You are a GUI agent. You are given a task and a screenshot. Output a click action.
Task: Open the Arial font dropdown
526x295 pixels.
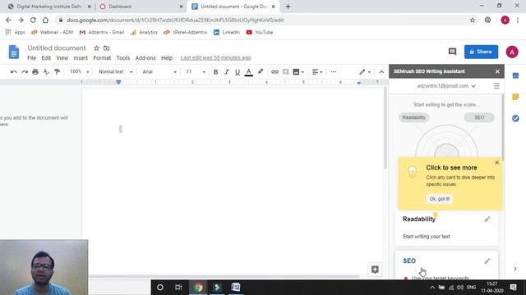(x=159, y=71)
